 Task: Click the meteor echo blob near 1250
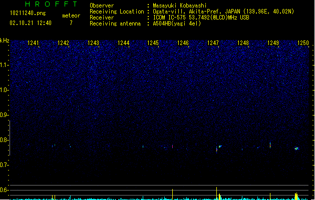point(296,148)
